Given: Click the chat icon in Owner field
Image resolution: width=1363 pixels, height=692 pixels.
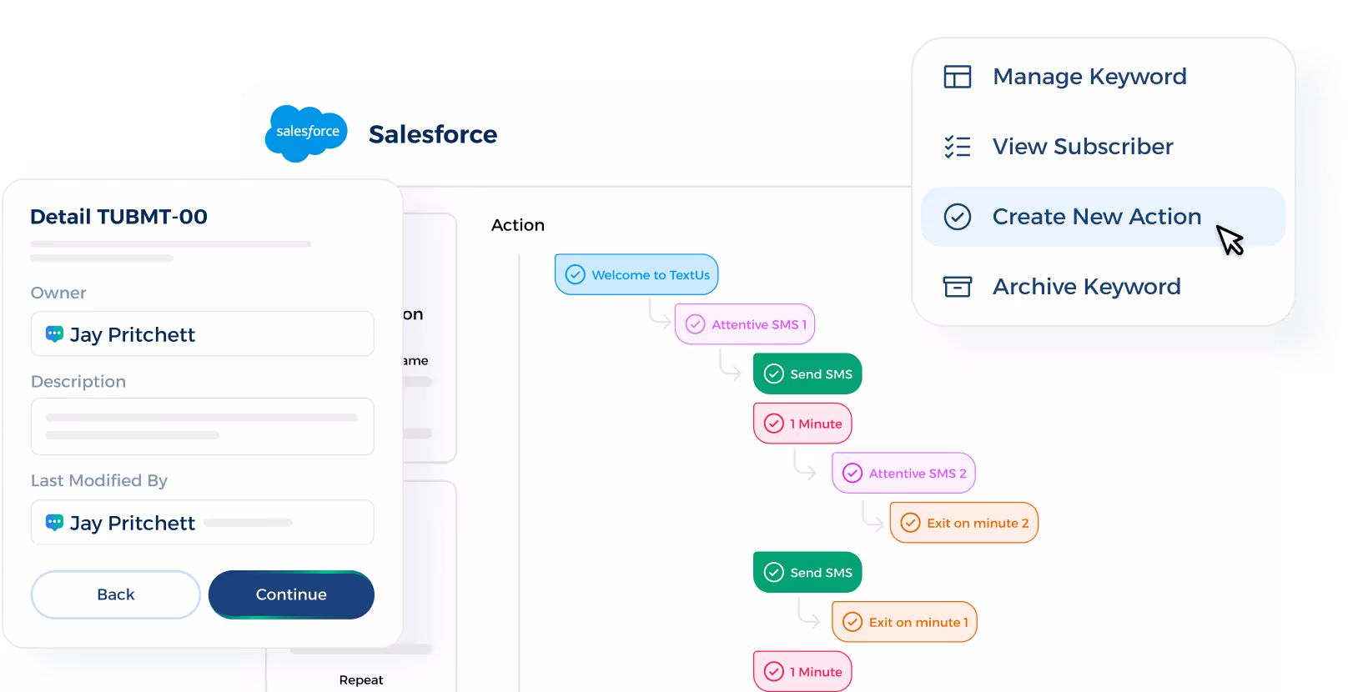Looking at the screenshot, I should pyautogui.click(x=54, y=334).
